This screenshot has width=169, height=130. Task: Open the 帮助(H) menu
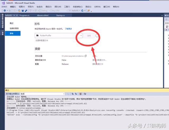[116, 7]
